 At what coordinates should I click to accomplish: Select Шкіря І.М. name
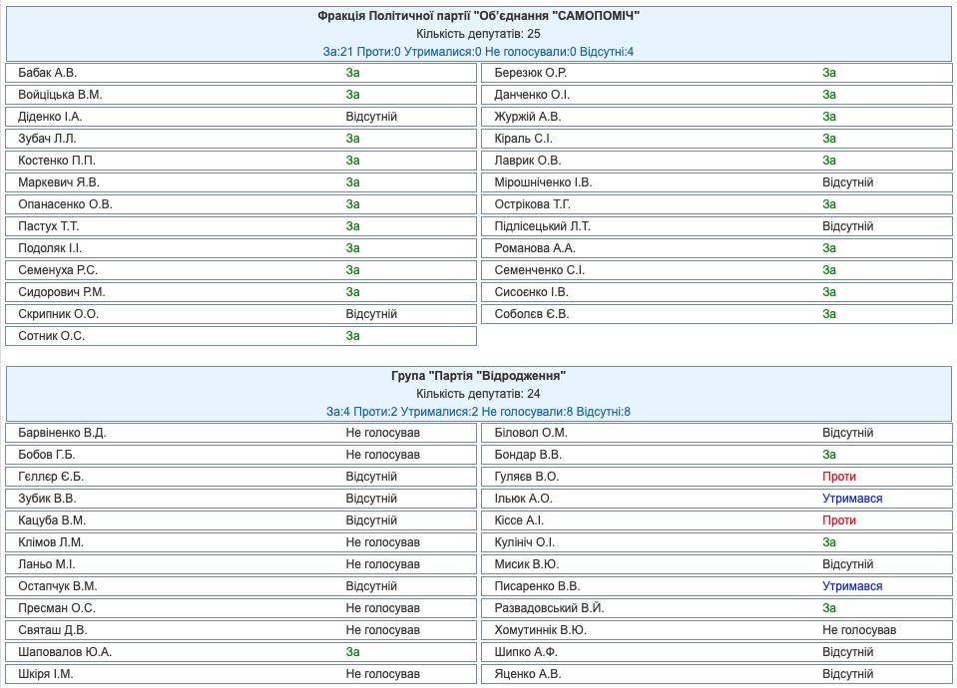tap(46, 674)
